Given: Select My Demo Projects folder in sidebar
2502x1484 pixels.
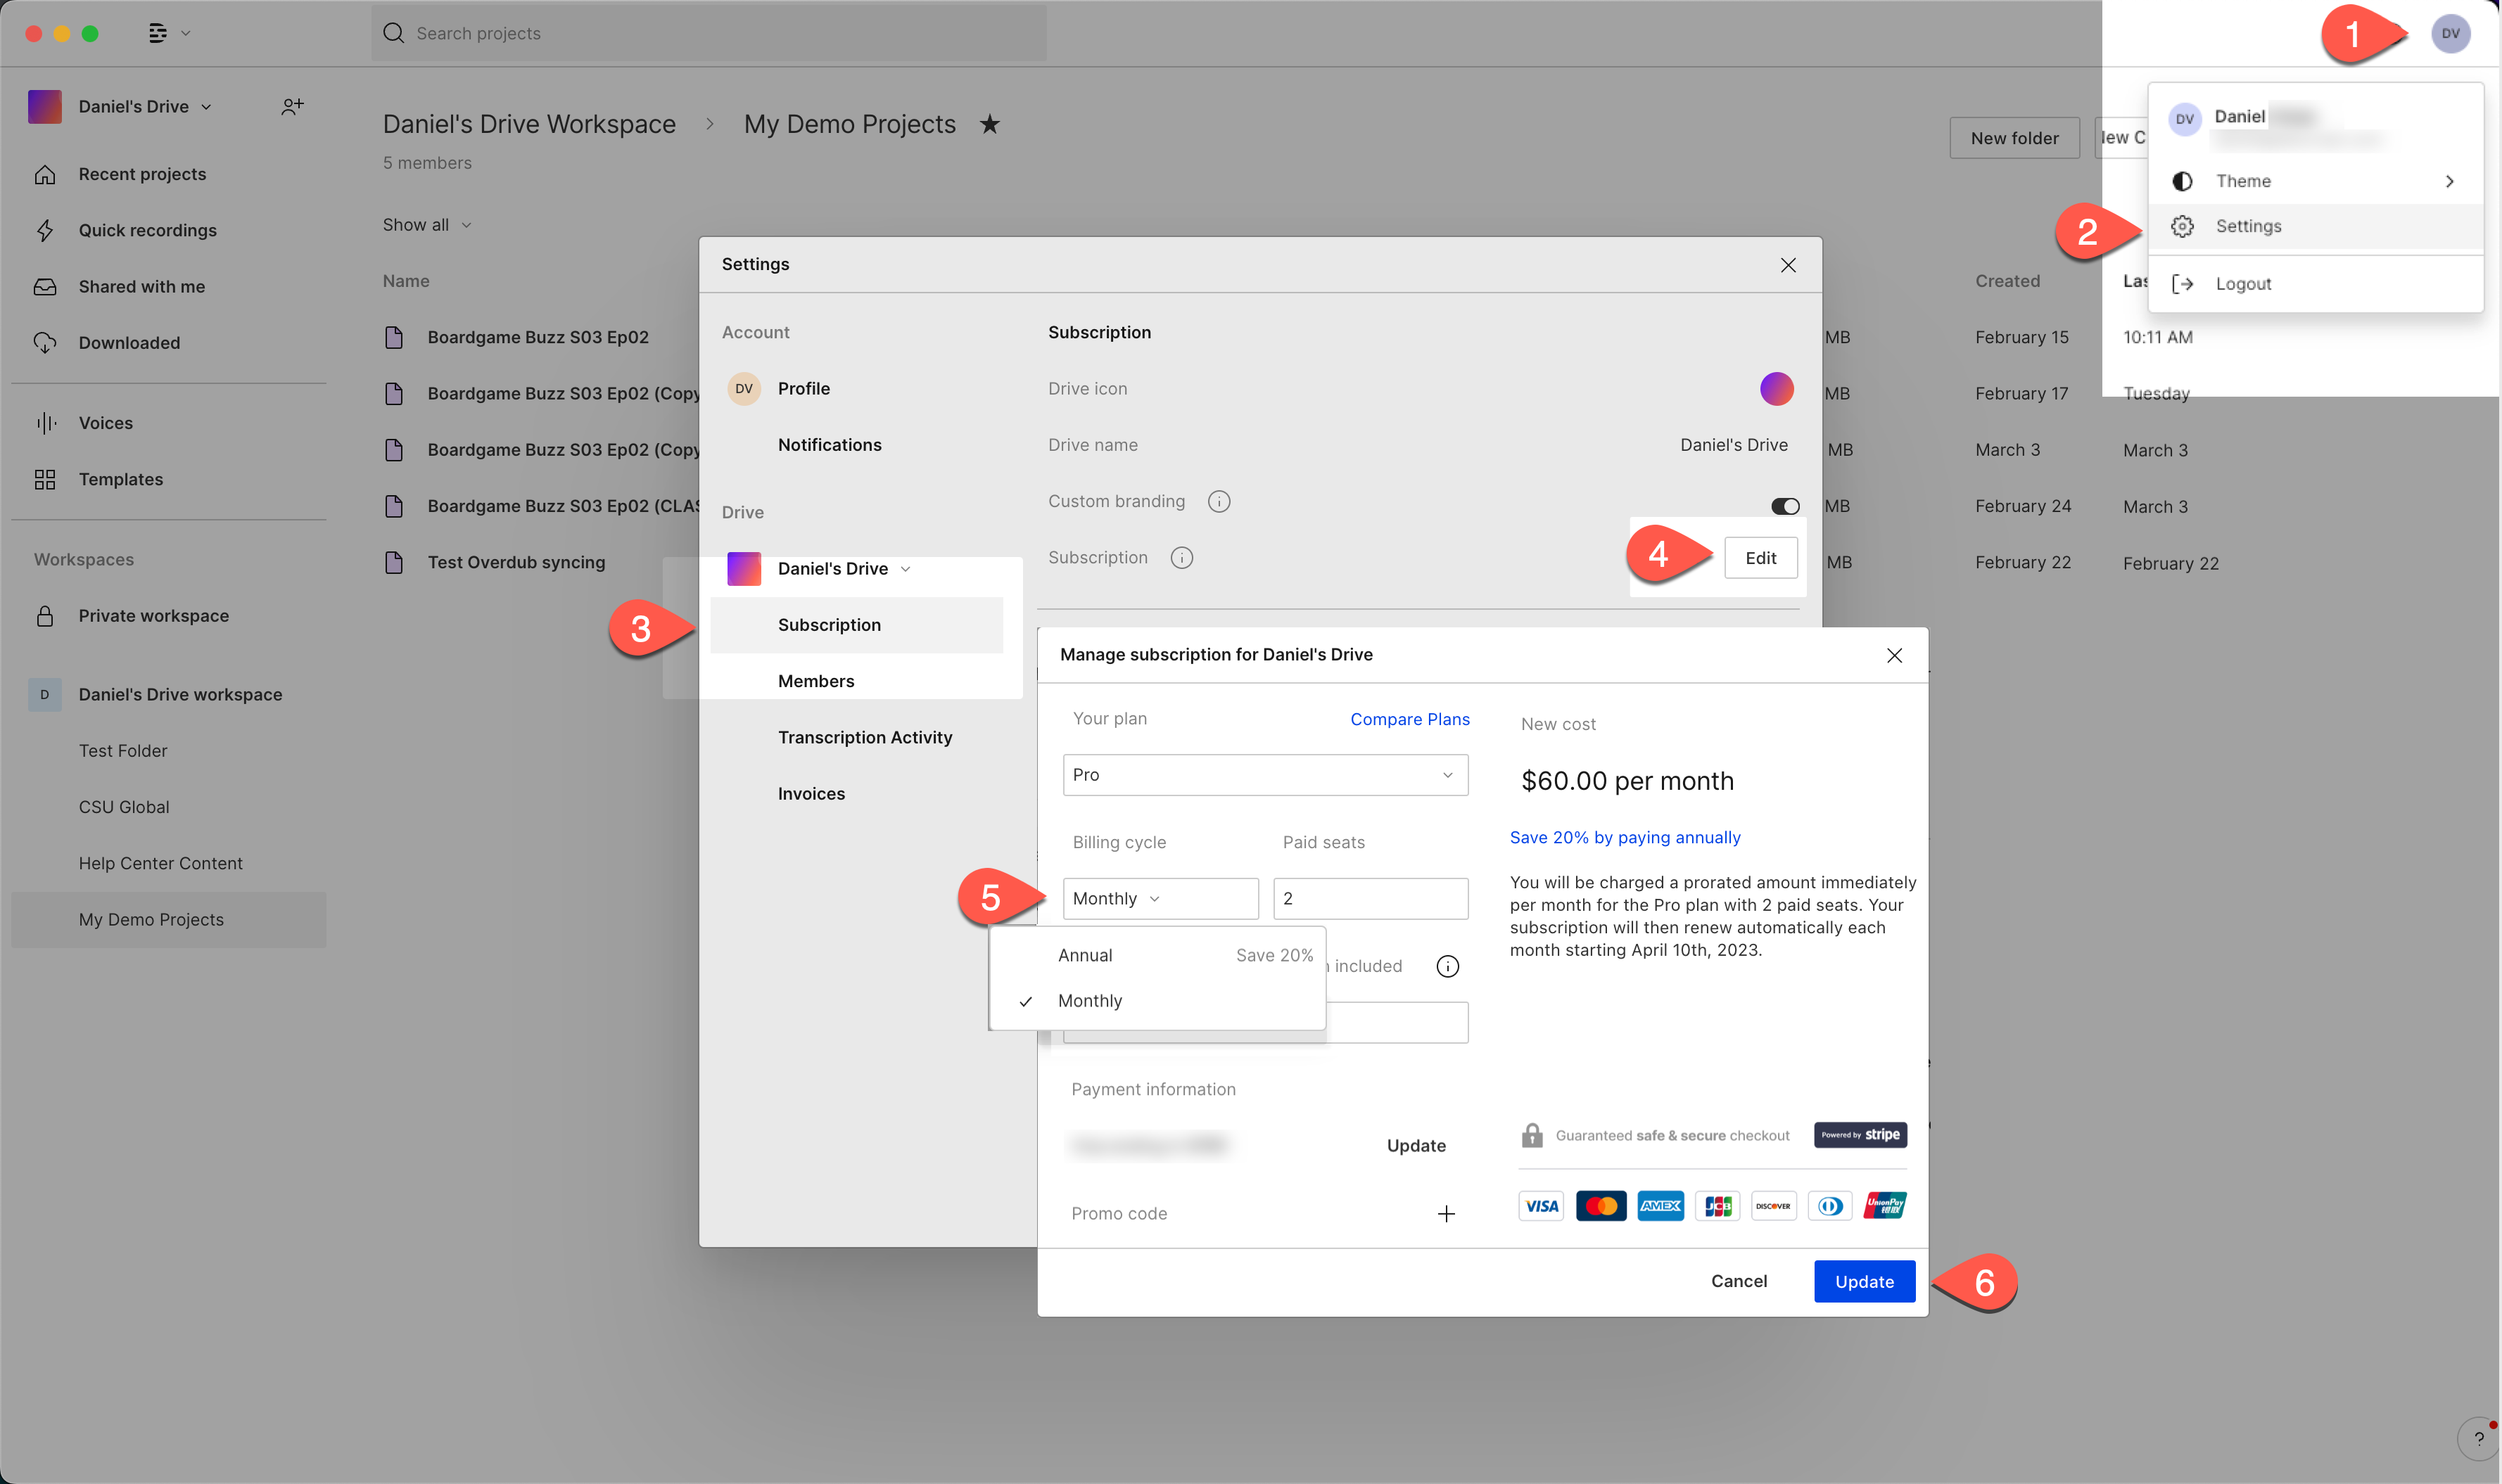Looking at the screenshot, I should tap(168, 920).
